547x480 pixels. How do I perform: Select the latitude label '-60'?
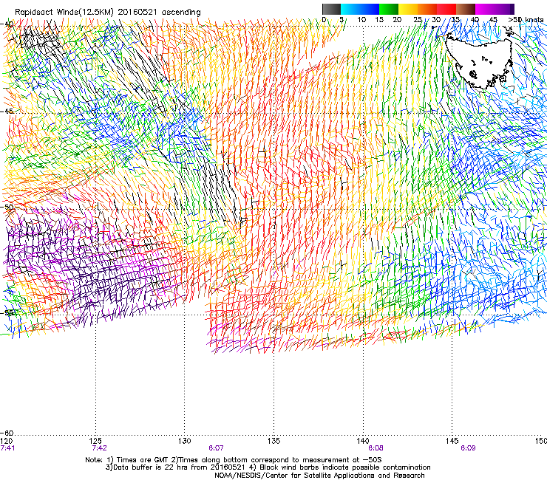[7, 433]
